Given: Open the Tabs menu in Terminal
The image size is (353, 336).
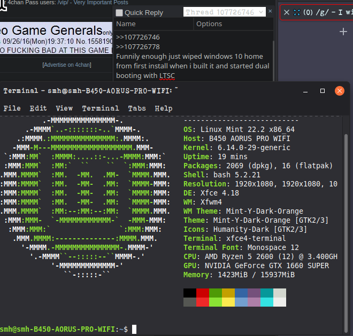Looking at the screenshot, I should pyautogui.click(x=137, y=108).
